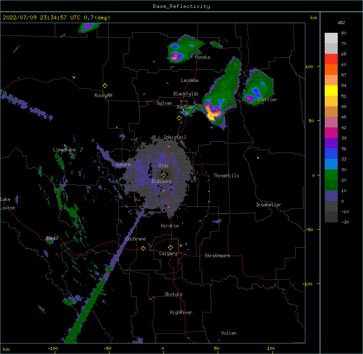
Task: Click the Didsbury city label
Action: [162, 181]
